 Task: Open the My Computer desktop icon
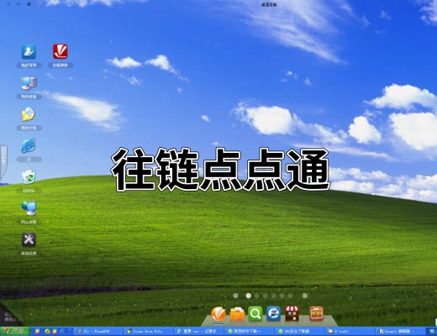tap(29, 83)
